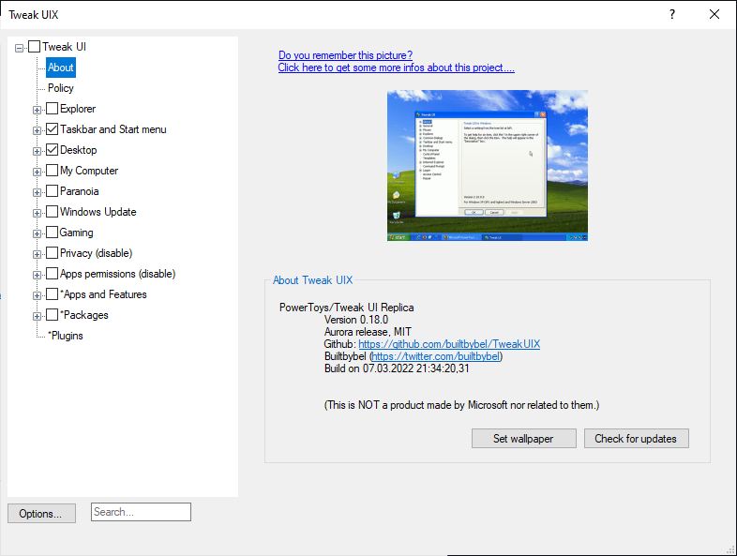Screen dimensions: 737x556
Task: Expand the My Computer node
Action: coord(37,172)
